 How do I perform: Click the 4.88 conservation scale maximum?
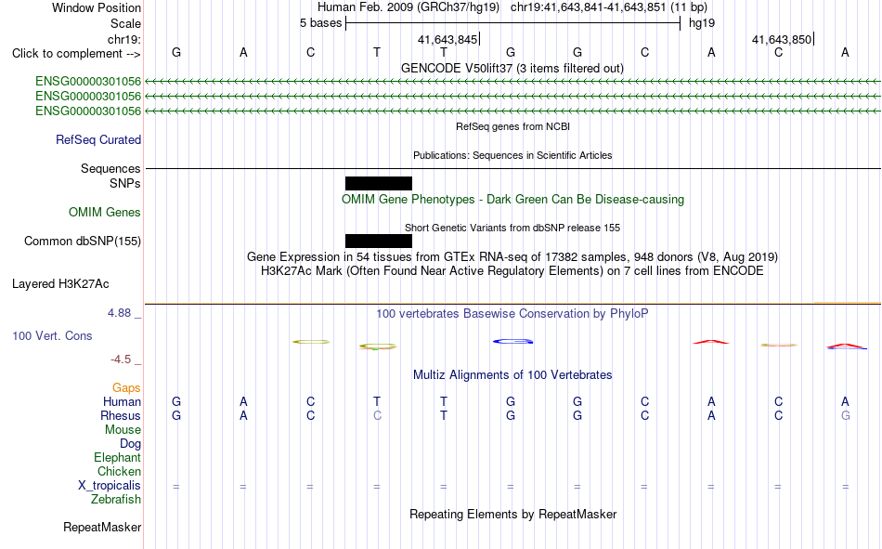point(119,313)
